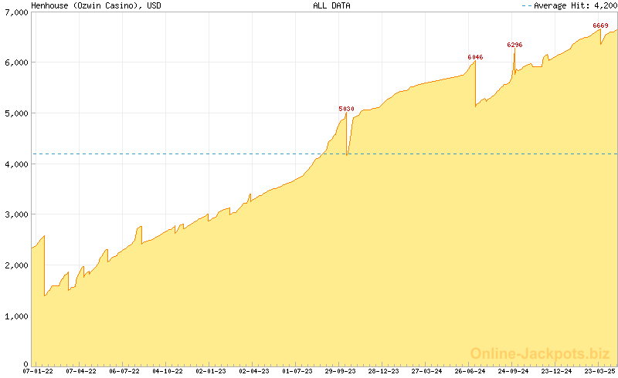Image resolution: width=618 pixels, height=378 pixels.
Task: Click the 5030 peak value label
Action: [x=346, y=109]
